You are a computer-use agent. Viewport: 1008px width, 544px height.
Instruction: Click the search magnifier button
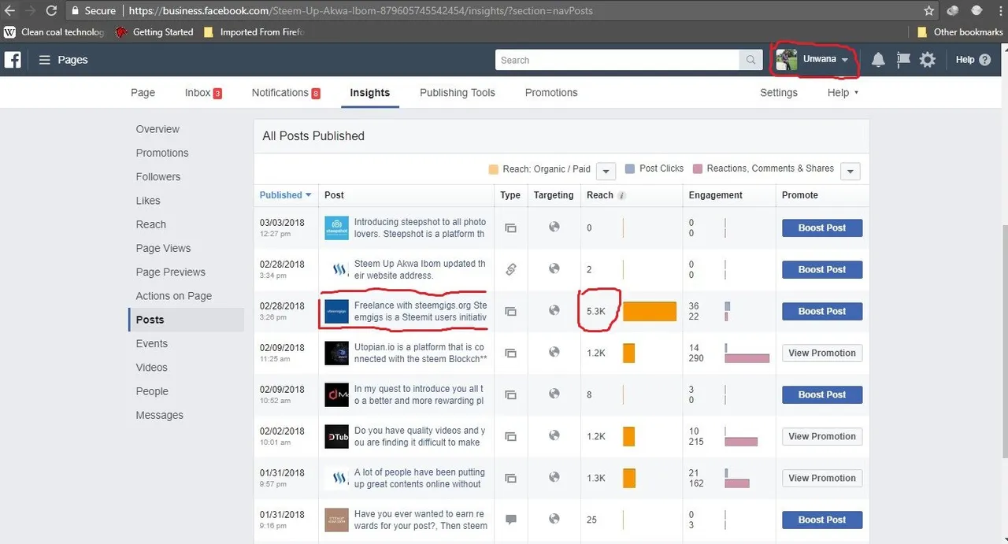[x=751, y=60]
